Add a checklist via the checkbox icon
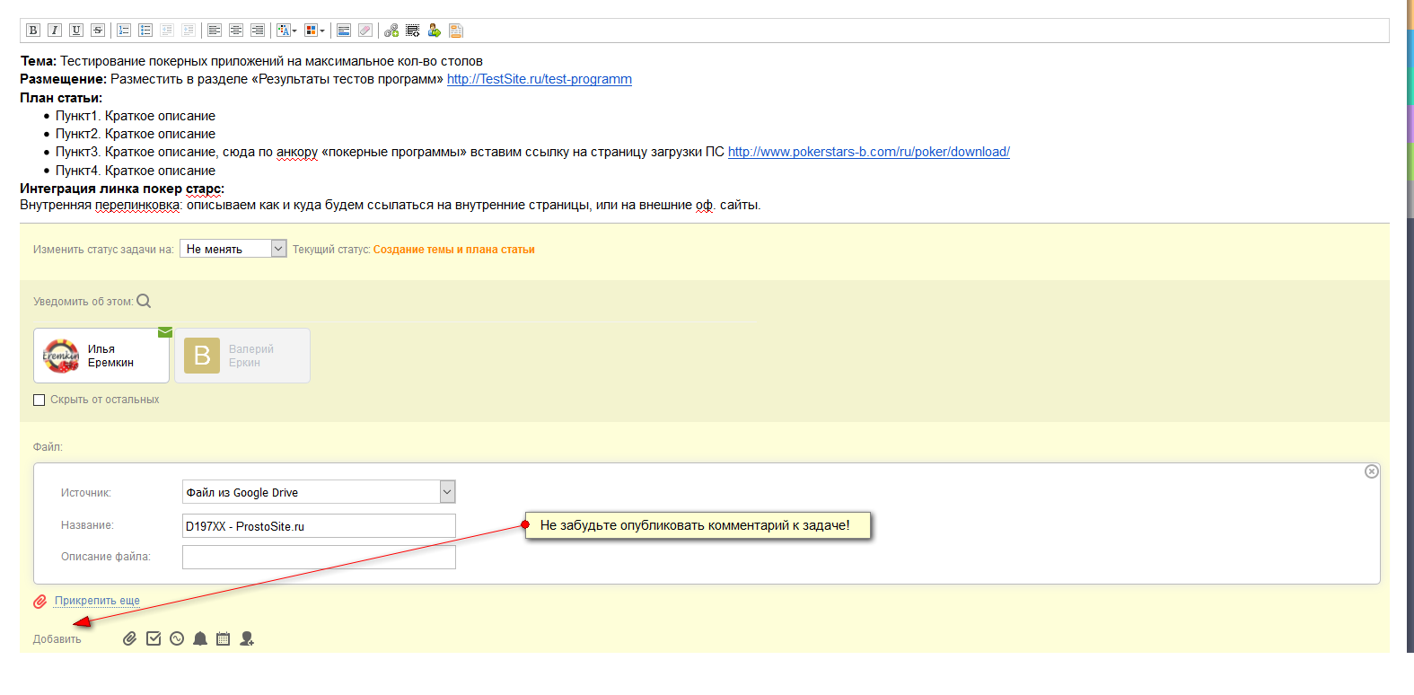 coord(154,638)
